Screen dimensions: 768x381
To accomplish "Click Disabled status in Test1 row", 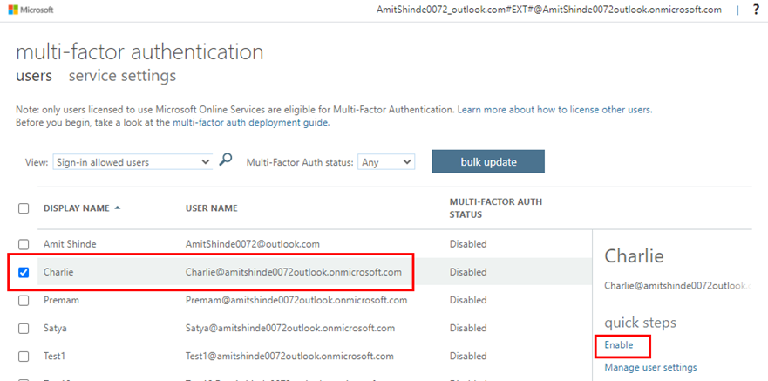I will click(x=468, y=356).
